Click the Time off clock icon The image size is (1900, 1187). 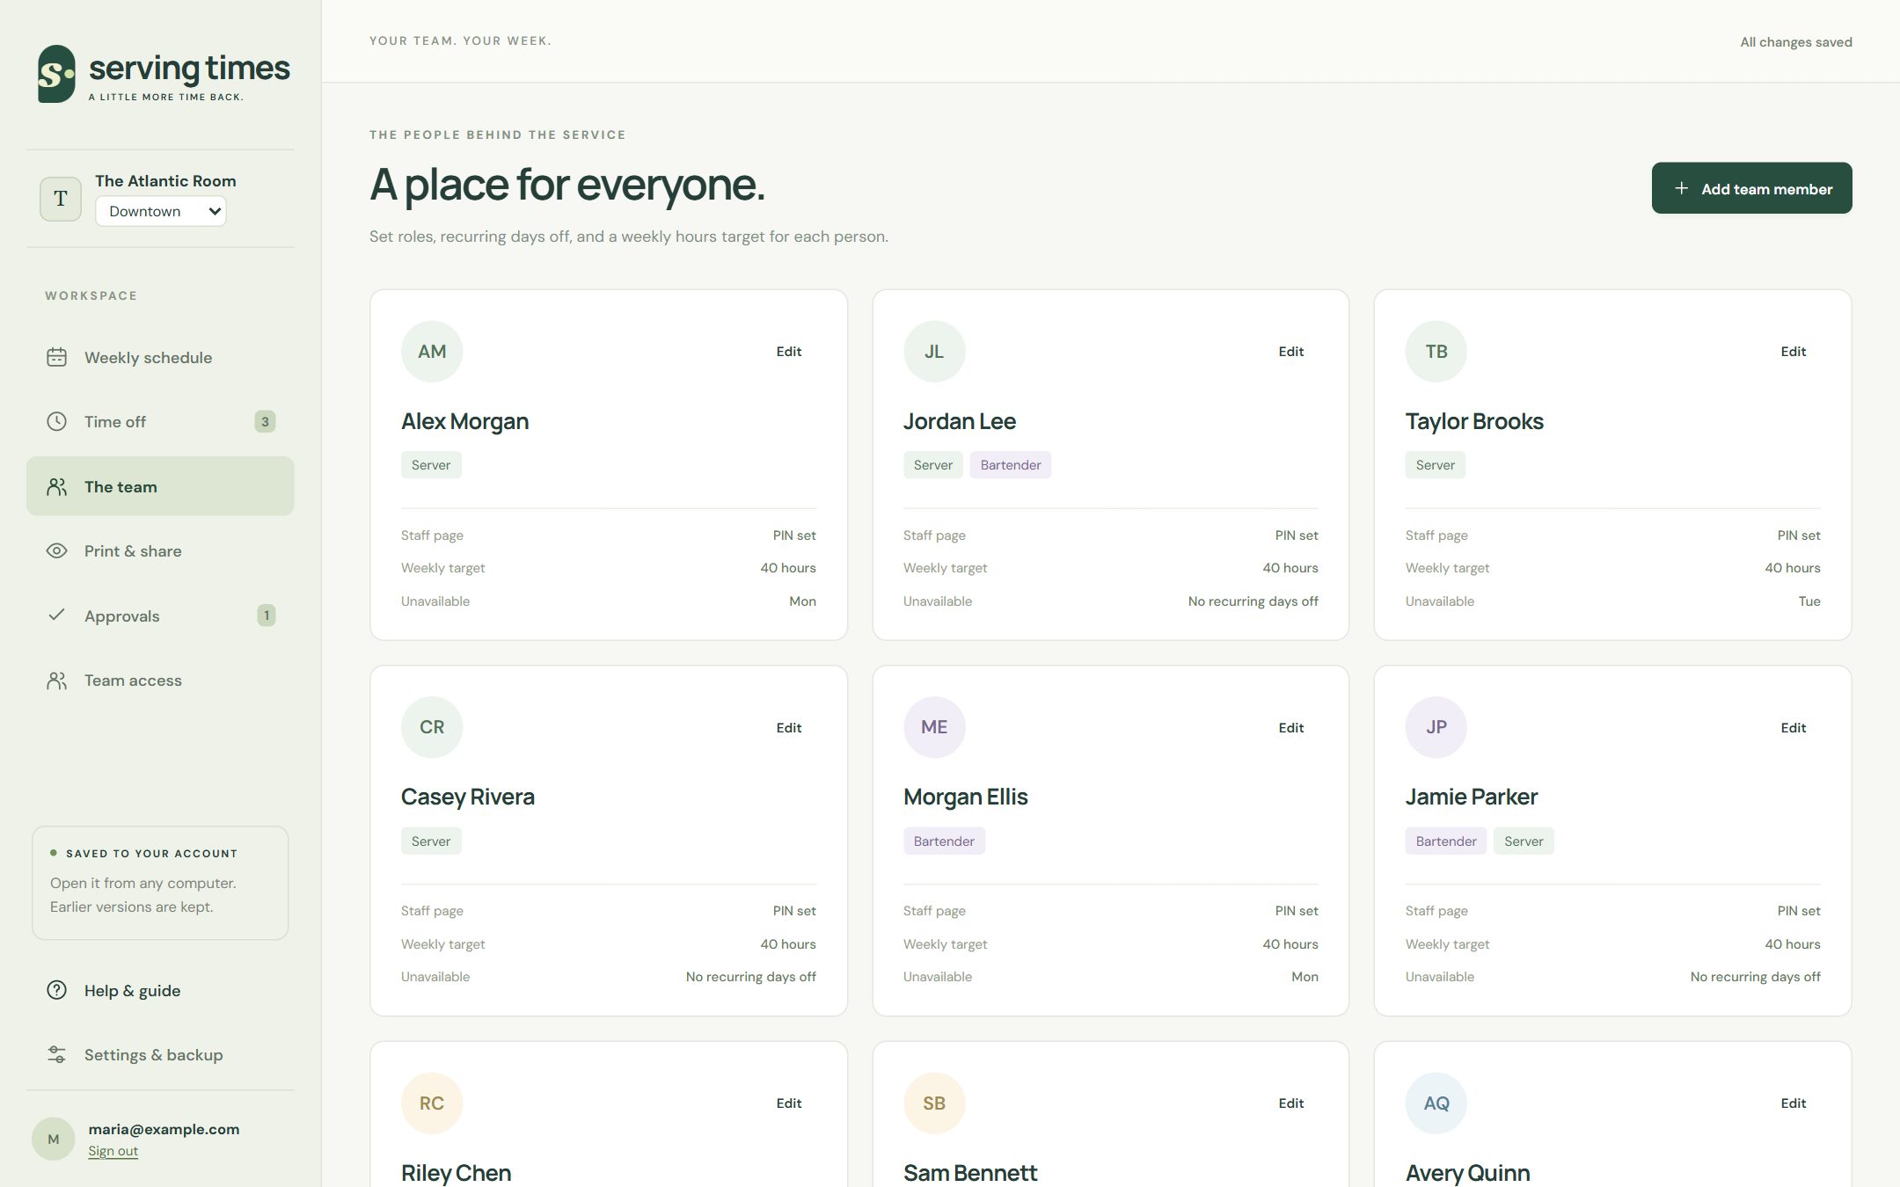pyautogui.click(x=56, y=421)
